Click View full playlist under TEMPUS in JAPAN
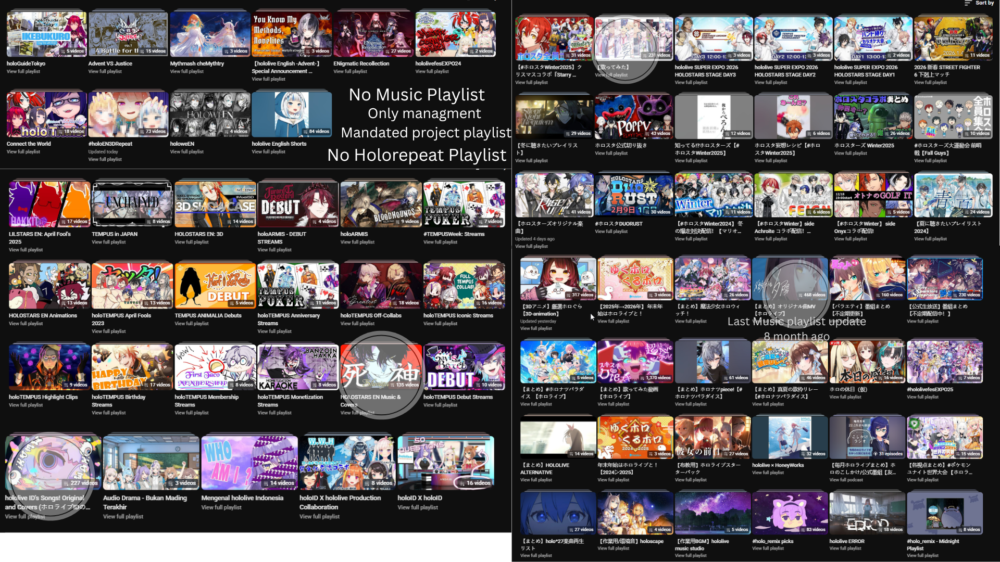 pyautogui.click(x=109, y=242)
